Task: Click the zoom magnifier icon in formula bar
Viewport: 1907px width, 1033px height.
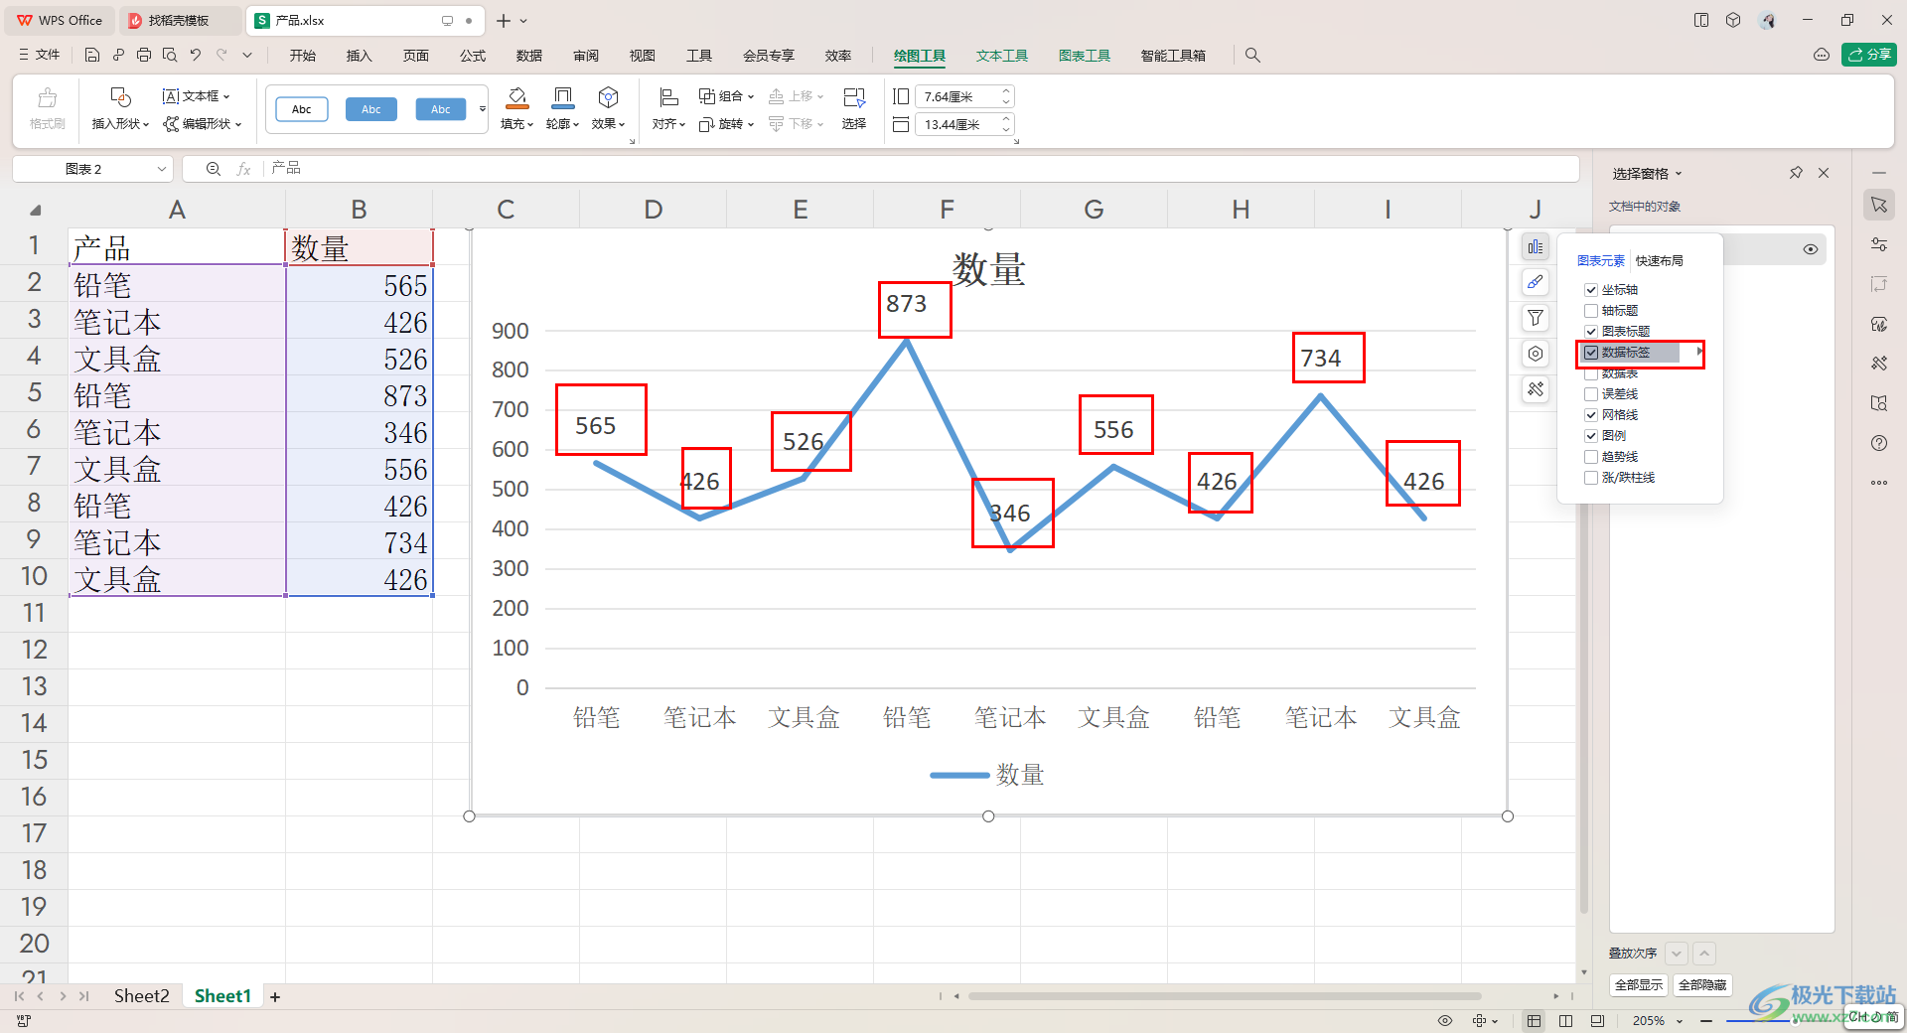Action: 213,169
